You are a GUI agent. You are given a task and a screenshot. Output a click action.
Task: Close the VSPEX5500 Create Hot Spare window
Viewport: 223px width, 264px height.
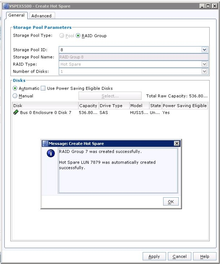[x=214, y=6]
